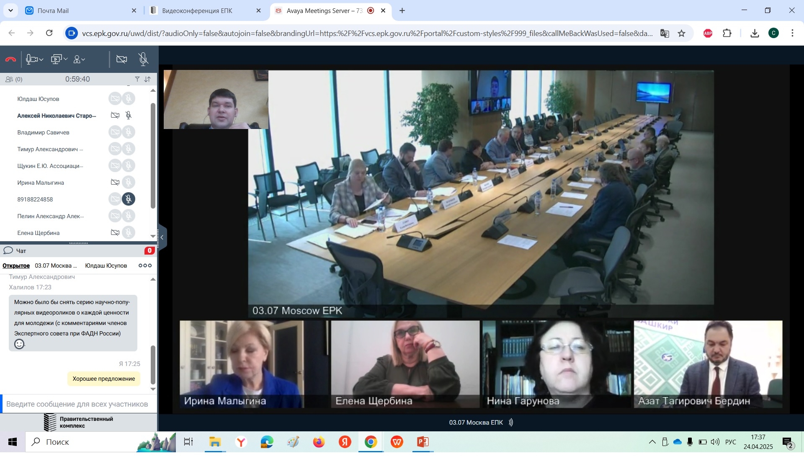Select Нина Гарунова video thumbnail

(x=557, y=364)
